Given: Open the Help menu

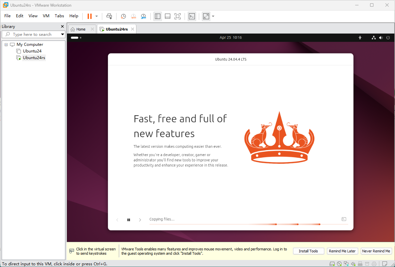Looking at the screenshot, I should coord(74,16).
